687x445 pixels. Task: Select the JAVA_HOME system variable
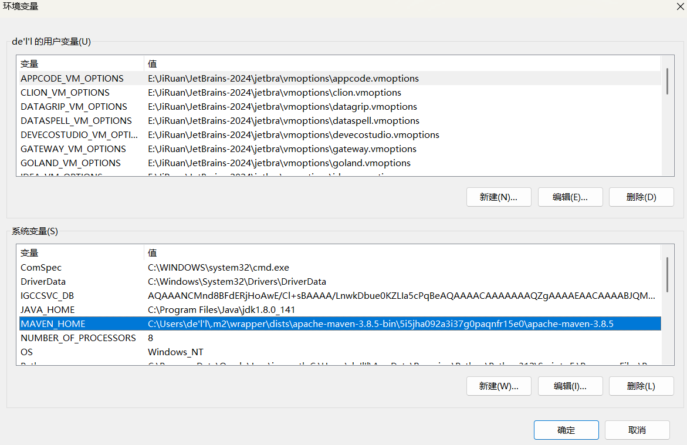tap(48, 309)
